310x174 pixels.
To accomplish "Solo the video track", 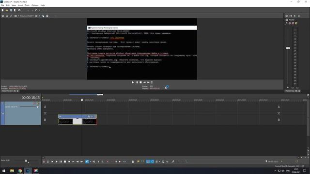I will point(38,103).
